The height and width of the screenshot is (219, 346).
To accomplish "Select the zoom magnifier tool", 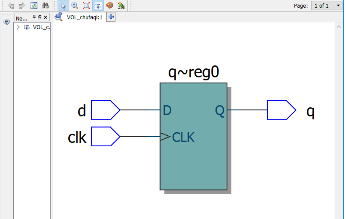I will tap(75, 5).
